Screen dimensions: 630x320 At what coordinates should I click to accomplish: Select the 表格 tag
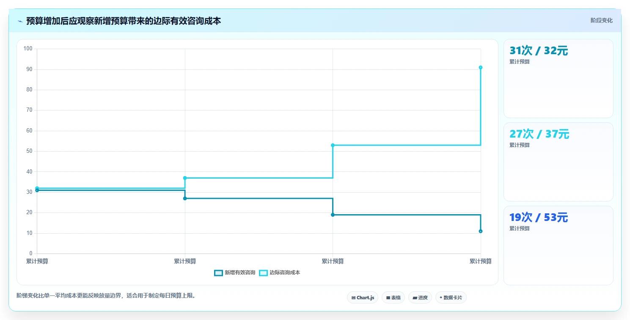(x=393, y=298)
